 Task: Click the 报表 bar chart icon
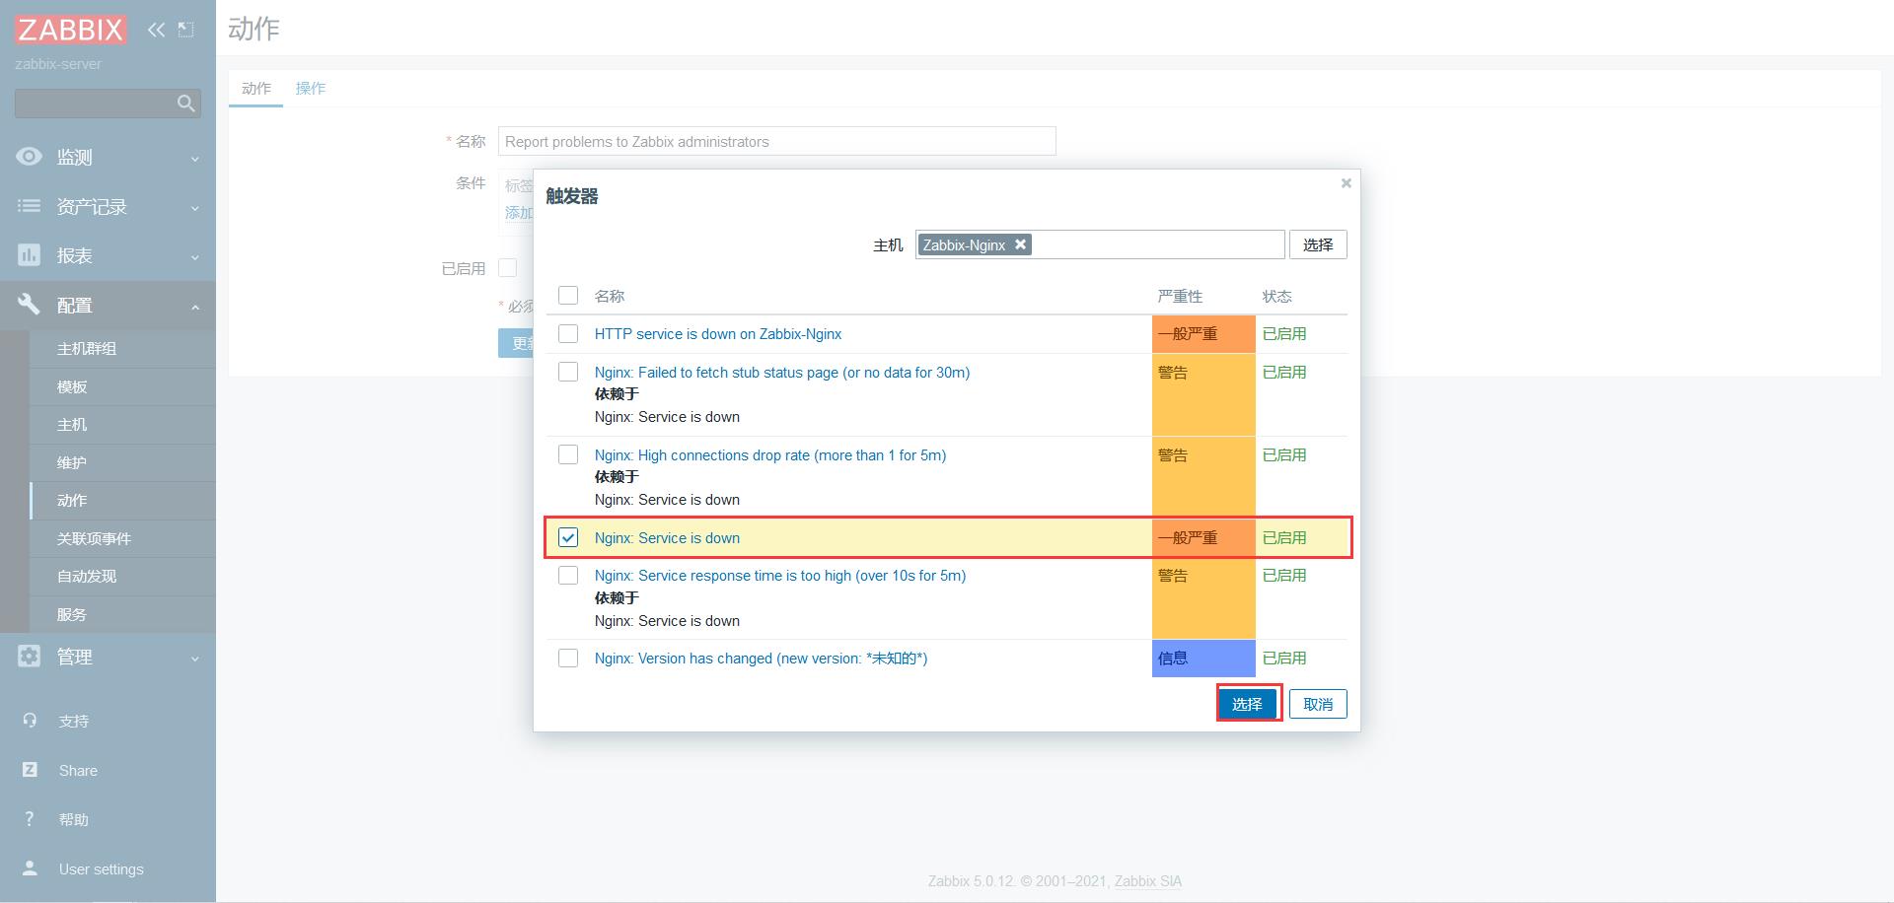(x=30, y=255)
